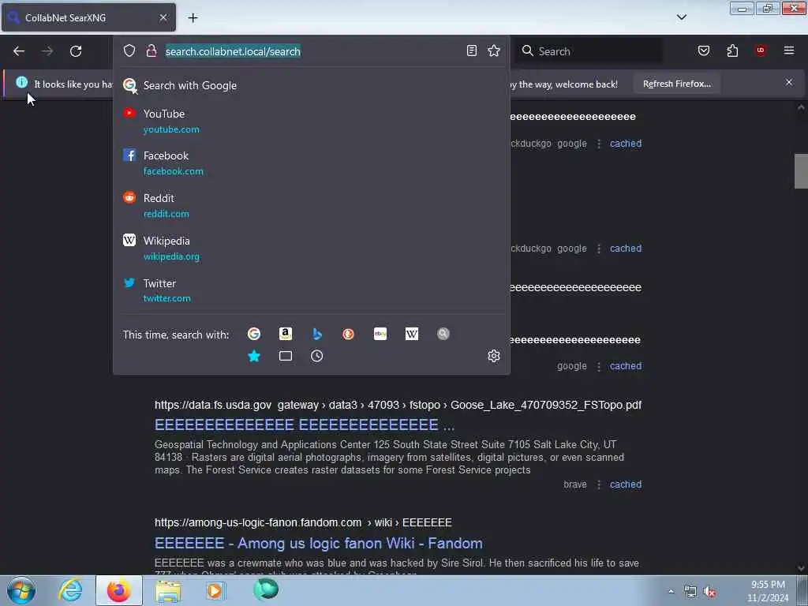Viewport: 808px width, 606px height.
Task: Open EEEEEEE Among us logic fanon link
Action: pyautogui.click(x=319, y=543)
